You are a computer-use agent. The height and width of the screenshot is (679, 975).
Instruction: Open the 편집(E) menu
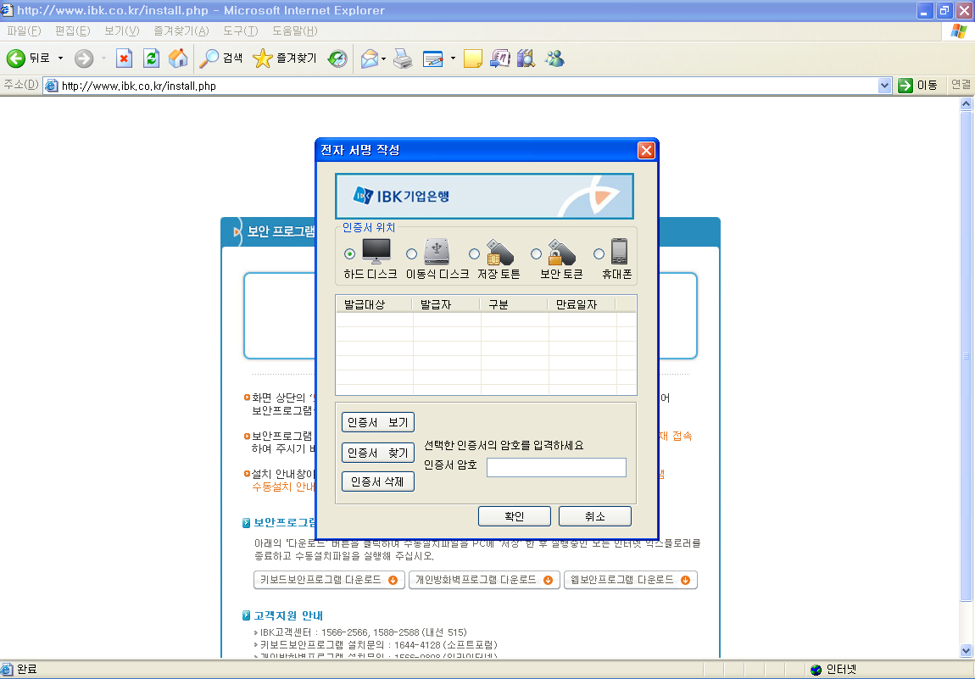pos(73,31)
